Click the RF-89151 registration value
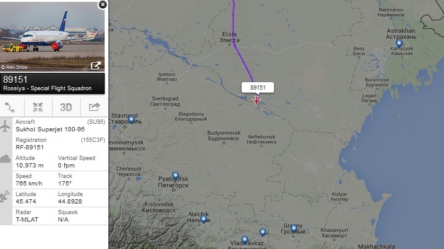 pyautogui.click(x=30, y=147)
